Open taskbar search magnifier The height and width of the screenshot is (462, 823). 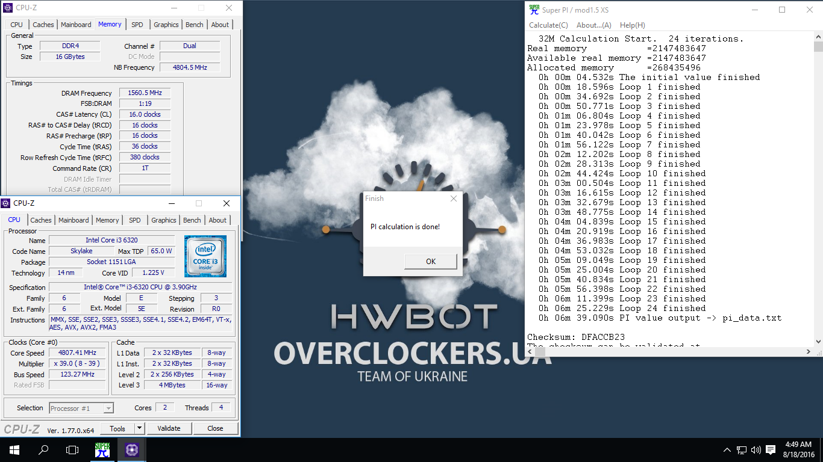click(43, 449)
